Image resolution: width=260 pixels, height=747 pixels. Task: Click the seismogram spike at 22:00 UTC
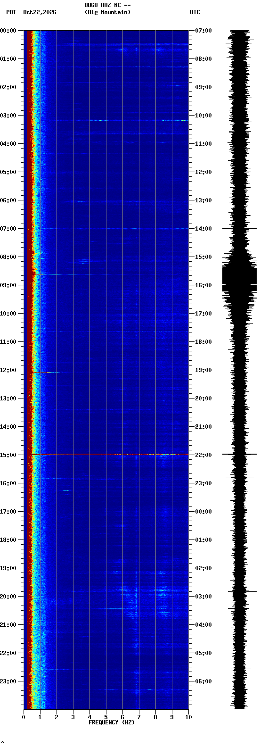tap(240, 454)
